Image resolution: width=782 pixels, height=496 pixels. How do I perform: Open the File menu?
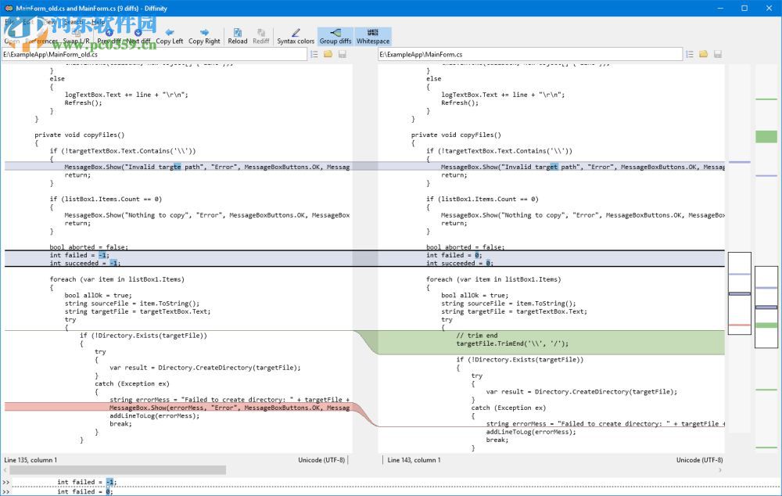11,22
